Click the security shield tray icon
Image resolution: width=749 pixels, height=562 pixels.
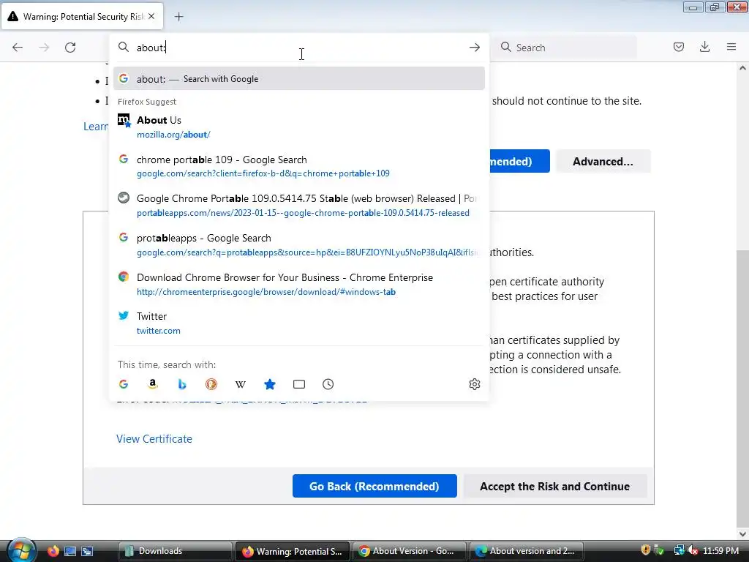coord(645,550)
